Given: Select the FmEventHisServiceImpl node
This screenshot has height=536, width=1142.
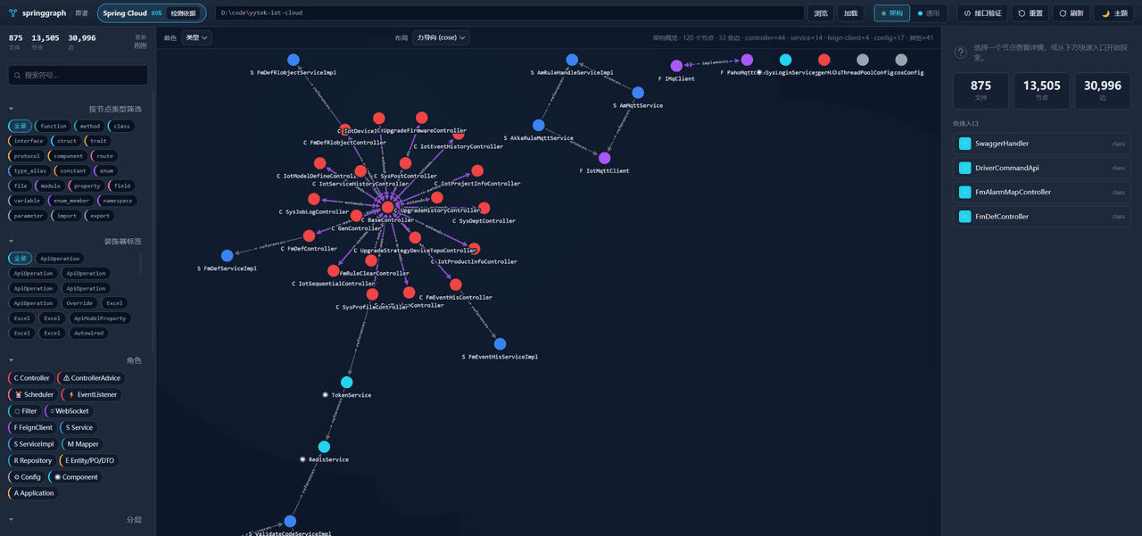Looking at the screenshot, I should [500, 343].
